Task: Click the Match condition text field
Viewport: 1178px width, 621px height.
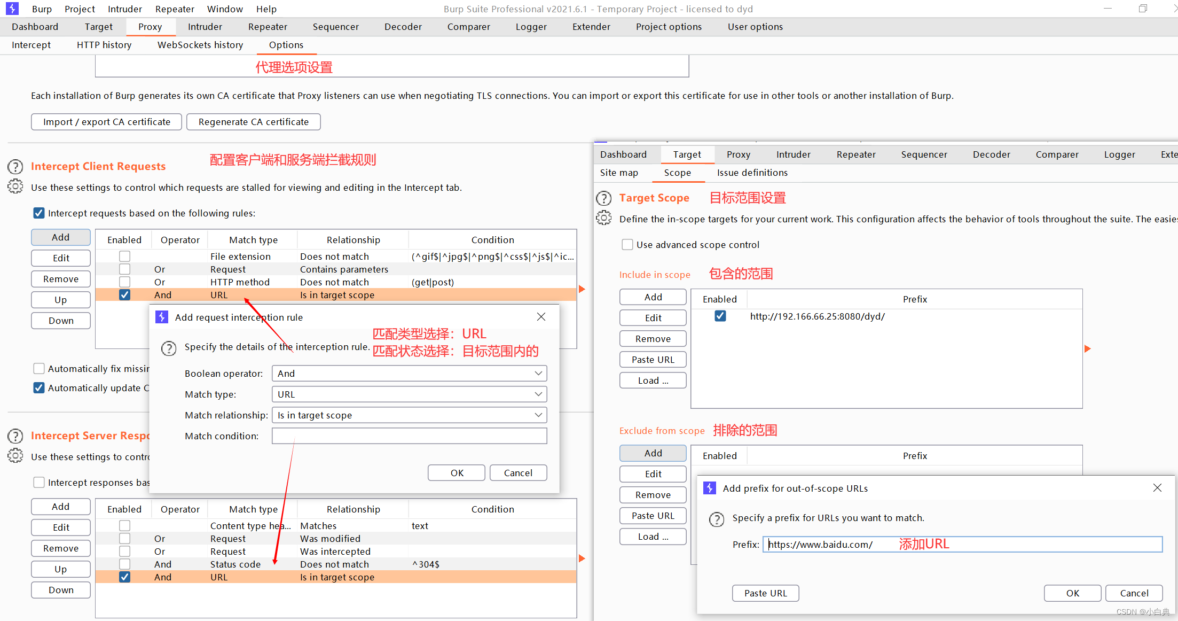Action: [x=409, y=436]
